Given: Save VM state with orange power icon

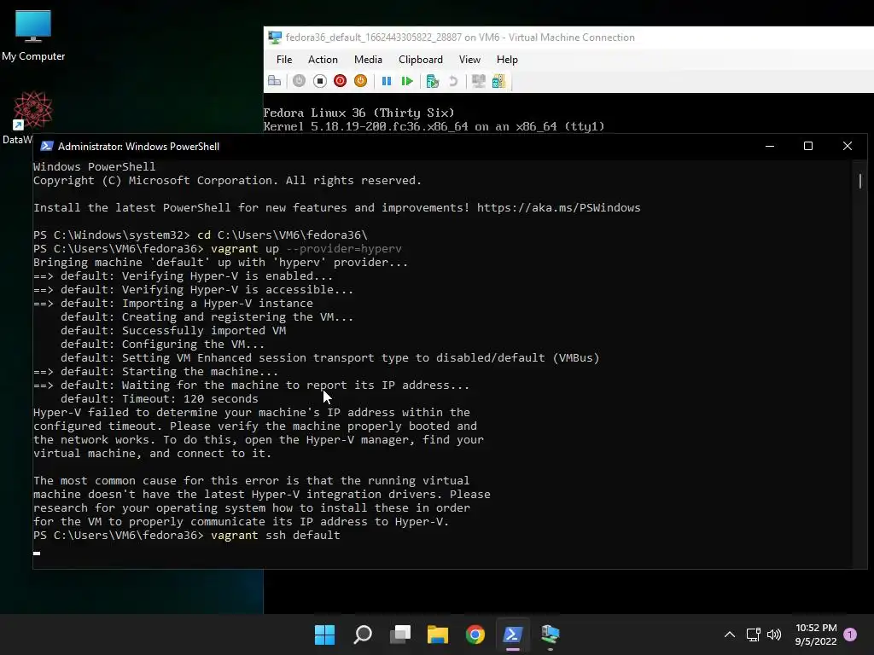Looking at the screenshot, I should tap(361, 81).
